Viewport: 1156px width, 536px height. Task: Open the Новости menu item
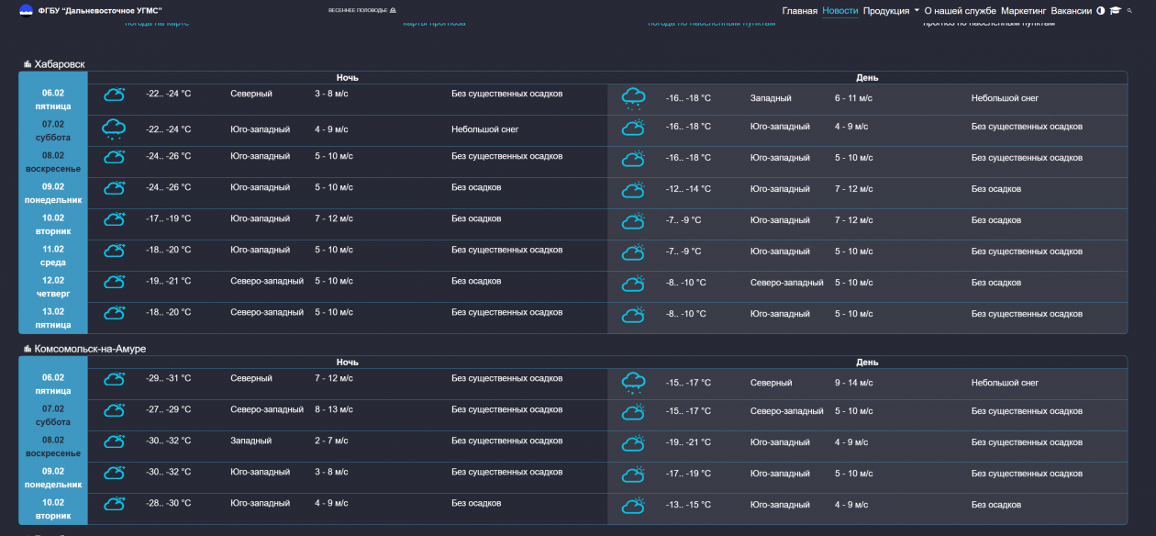(x=840, y=11)
